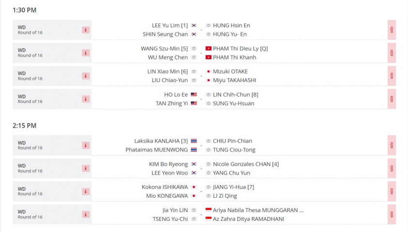The width and height of the screenshot is (408, 232).
Task: Open info icon for Kokona ISHIKAWA match
Action: (86, 191)
